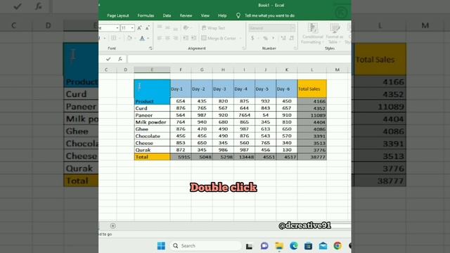Center text horizontally in Alignment group

coord(167,38)
